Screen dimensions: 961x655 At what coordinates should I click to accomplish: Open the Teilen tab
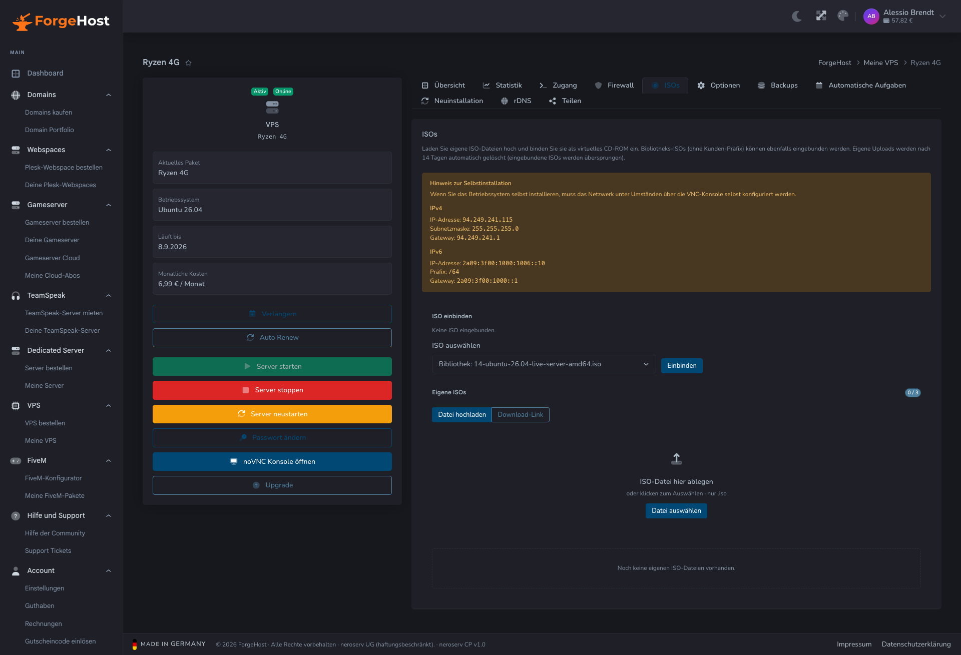pos(565,101)
